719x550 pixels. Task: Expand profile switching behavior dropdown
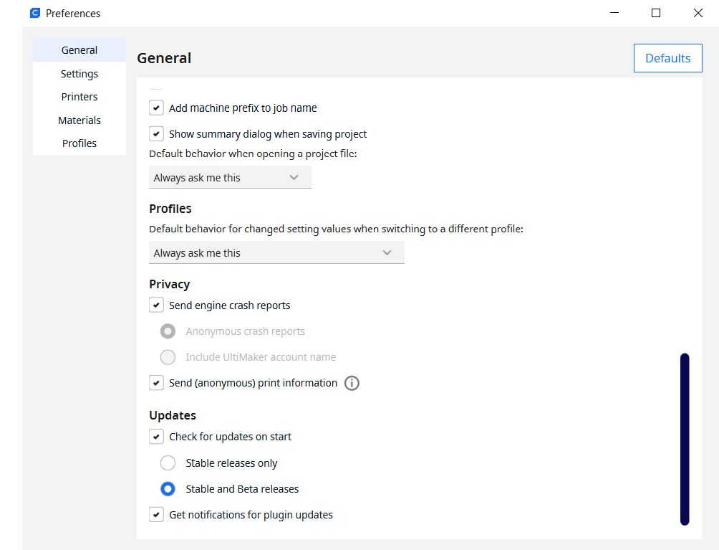point(276,253)
